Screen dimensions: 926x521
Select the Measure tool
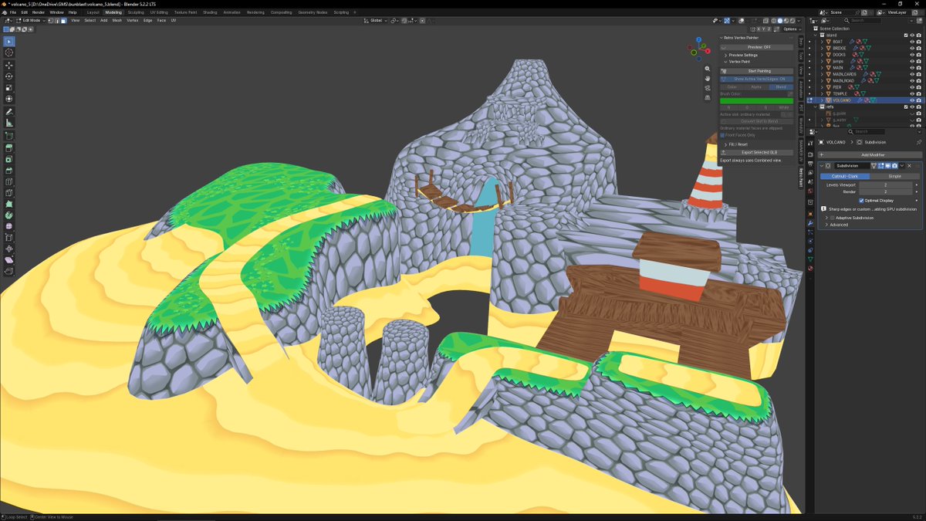coord(9,123)
